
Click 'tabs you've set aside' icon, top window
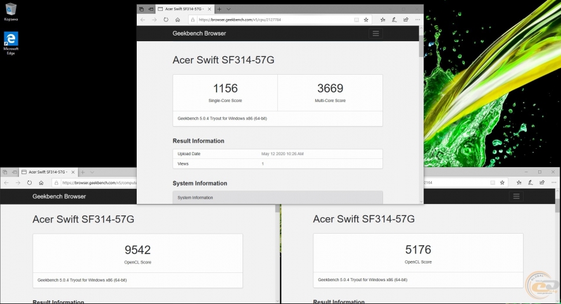142,9
